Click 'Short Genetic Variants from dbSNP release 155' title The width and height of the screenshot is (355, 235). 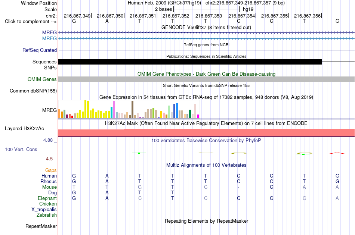206,85
